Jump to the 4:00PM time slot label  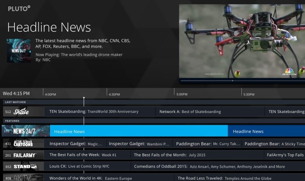(x=50, y=95)
